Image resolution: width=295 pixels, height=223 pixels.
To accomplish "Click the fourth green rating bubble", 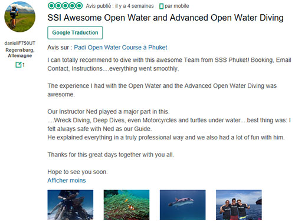I will (73, 6).
